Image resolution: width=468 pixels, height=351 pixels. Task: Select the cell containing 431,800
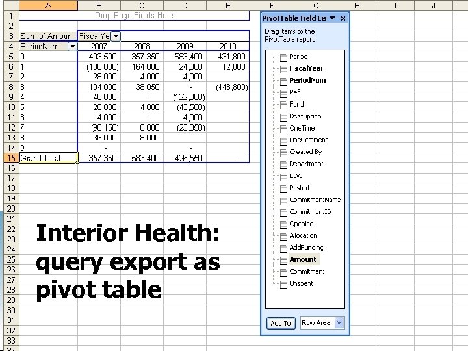[x=227, y=57]
